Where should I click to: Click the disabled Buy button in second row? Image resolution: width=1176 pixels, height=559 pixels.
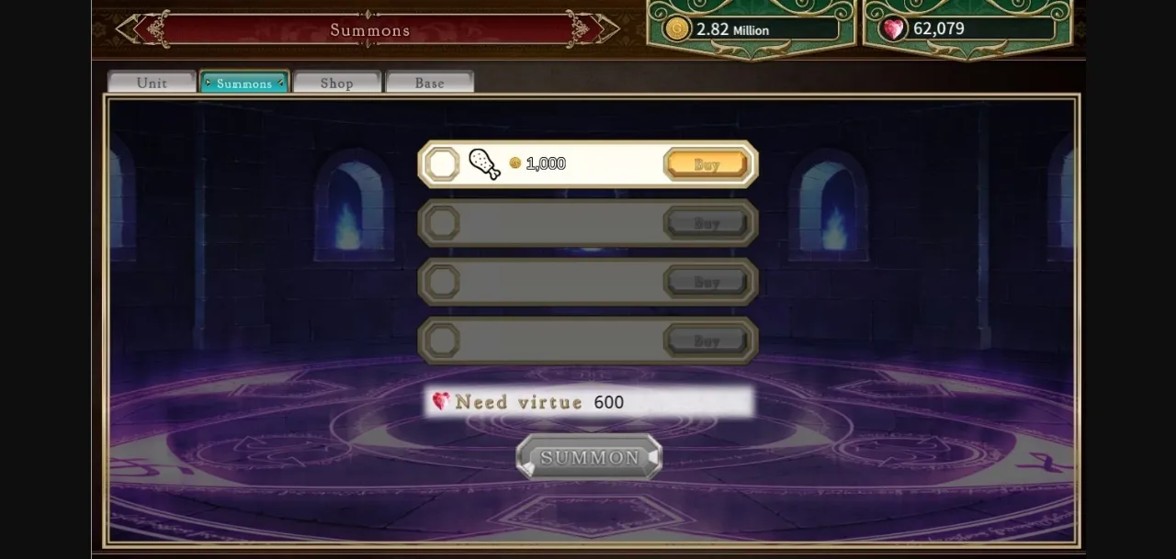(707, 223)
